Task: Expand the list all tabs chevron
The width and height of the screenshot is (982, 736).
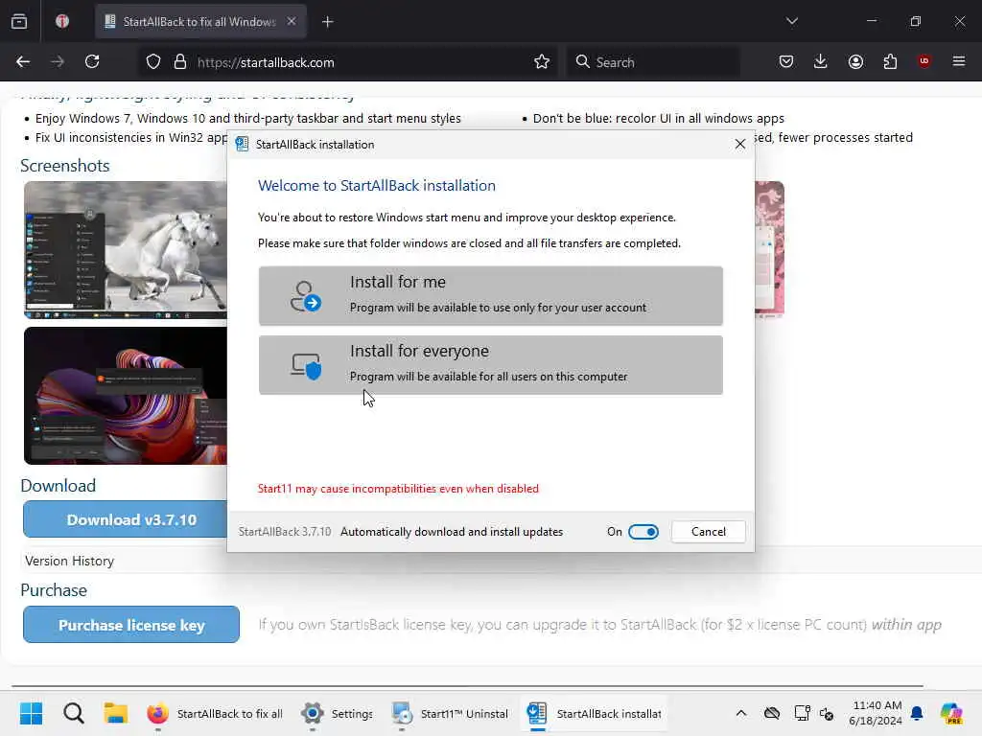Action: pyautogui.click(x=792, y=21)
